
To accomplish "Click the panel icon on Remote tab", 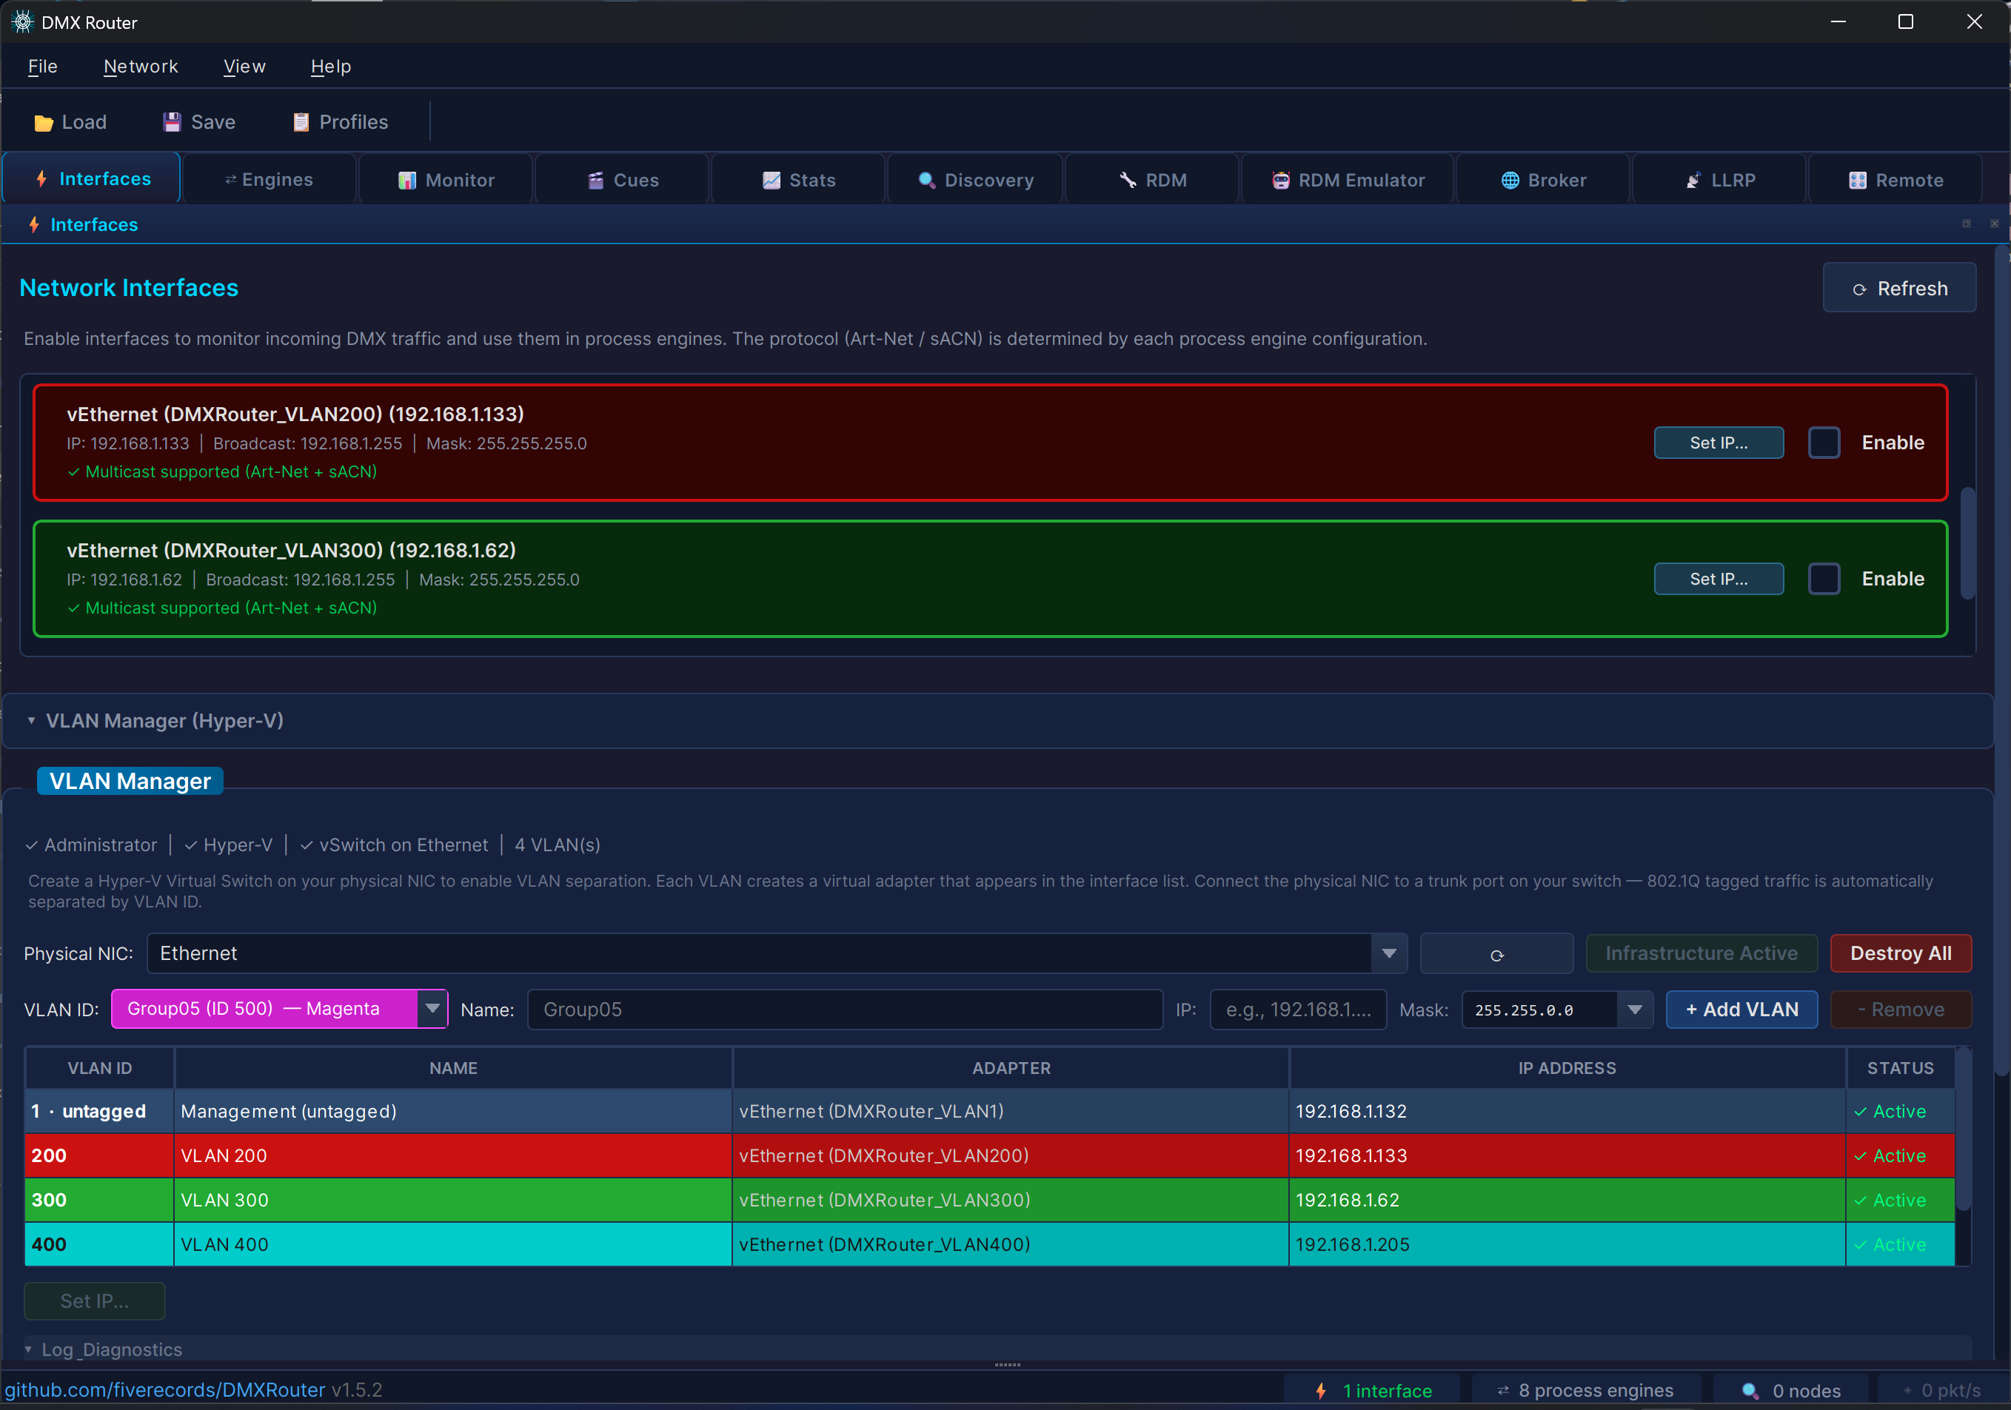I will tap(1858, 181).
